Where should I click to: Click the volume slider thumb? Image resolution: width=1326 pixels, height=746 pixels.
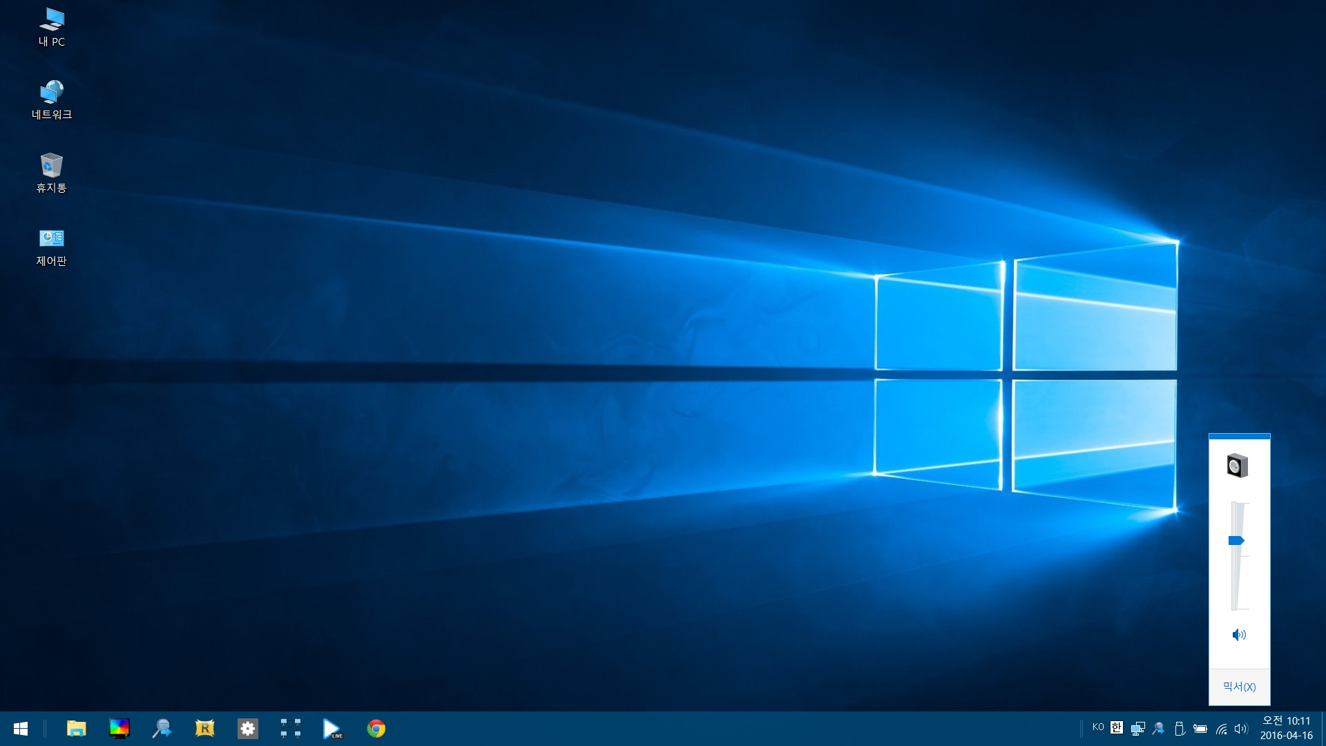tap(1236, 541)
